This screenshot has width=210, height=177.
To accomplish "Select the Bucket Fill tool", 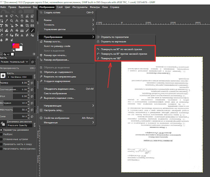I will tap(17, 30).
